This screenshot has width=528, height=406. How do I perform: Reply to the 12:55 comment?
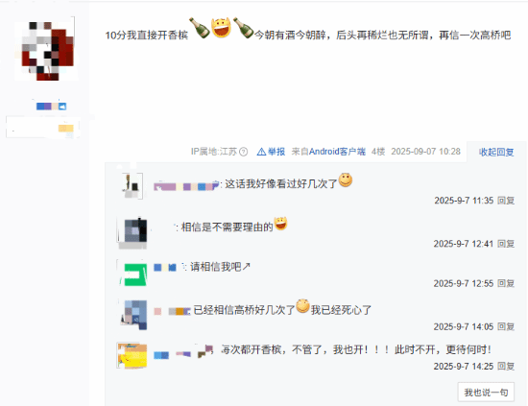click(x=506, y=283)
